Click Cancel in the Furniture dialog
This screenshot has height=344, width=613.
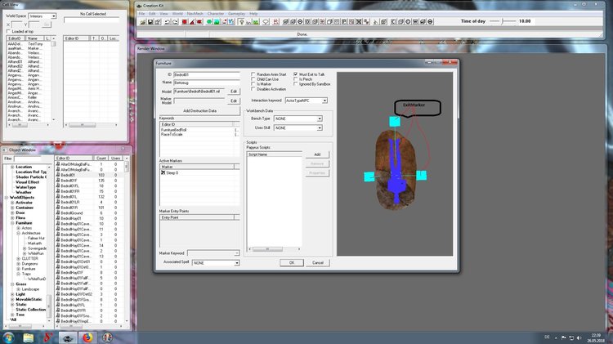(x=317, y=262)
